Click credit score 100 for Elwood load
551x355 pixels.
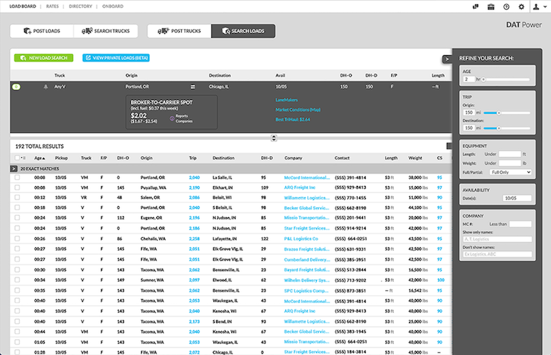tap(441, 280)
